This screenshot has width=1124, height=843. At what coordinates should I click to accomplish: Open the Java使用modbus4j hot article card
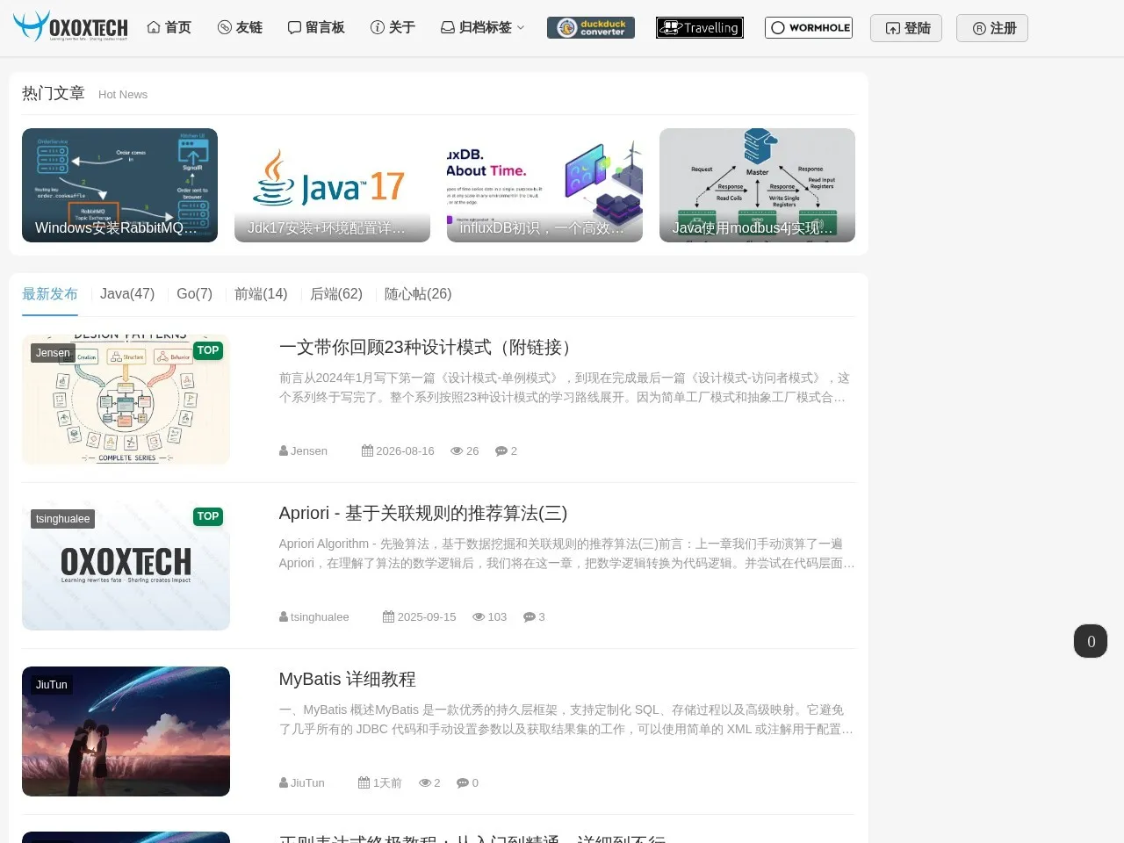757,185
